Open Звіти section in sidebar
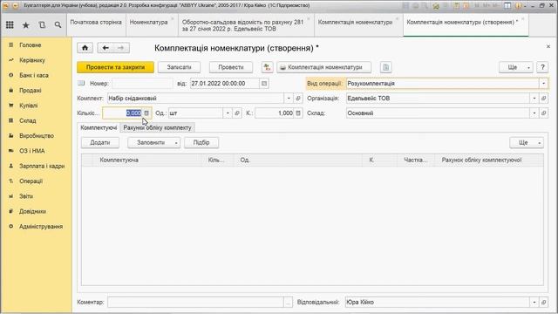The height and width of the screenshot is (314, 558). tap(36, 196)
